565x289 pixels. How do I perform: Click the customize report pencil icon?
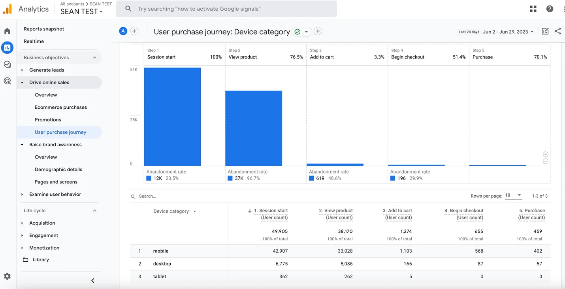pyautogui.click(x=545, y=31)
